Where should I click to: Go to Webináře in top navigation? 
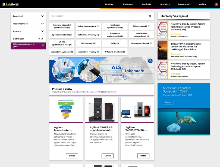coord(146,4)
